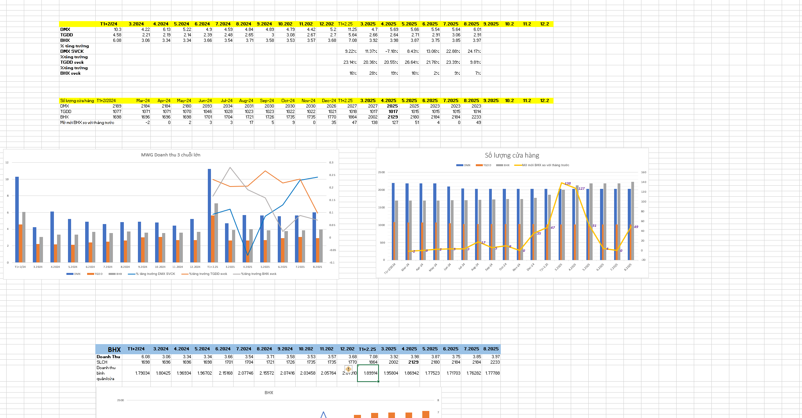Select the 7.08 cell in the Doanh Thu row
Screen dimensions: 802x418
(x=368, y=357)
